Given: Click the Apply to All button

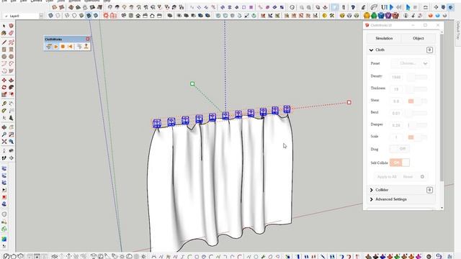Looking at the screenshot, I should click(x=387, y=177).
